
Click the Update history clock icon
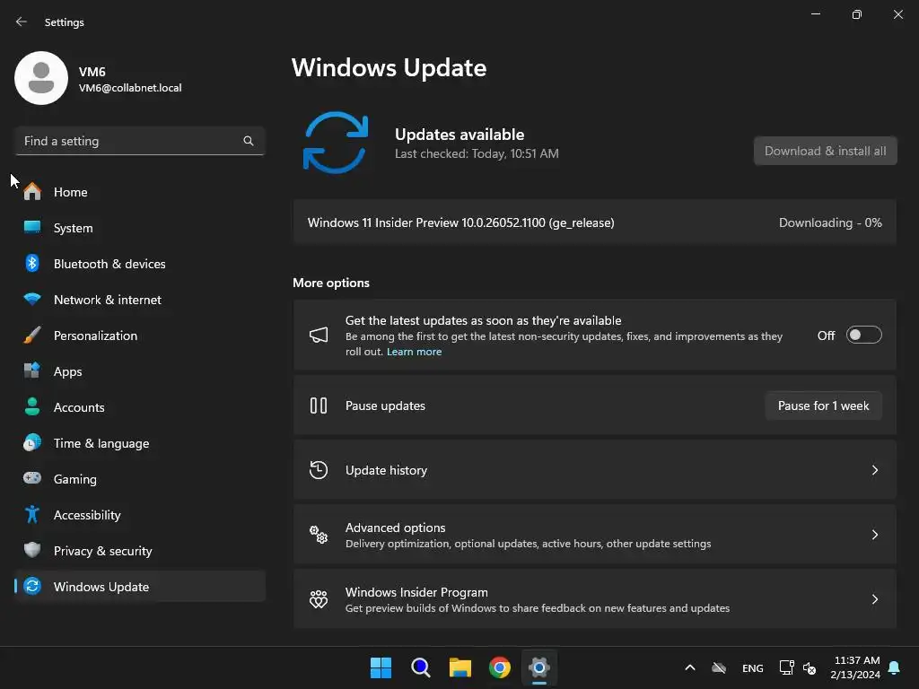pyautogui.click(x=319, y=470)
